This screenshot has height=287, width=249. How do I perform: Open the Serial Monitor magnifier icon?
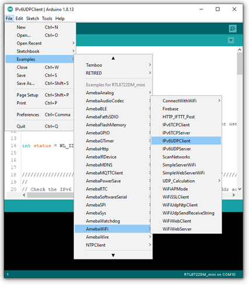point(233,29)
